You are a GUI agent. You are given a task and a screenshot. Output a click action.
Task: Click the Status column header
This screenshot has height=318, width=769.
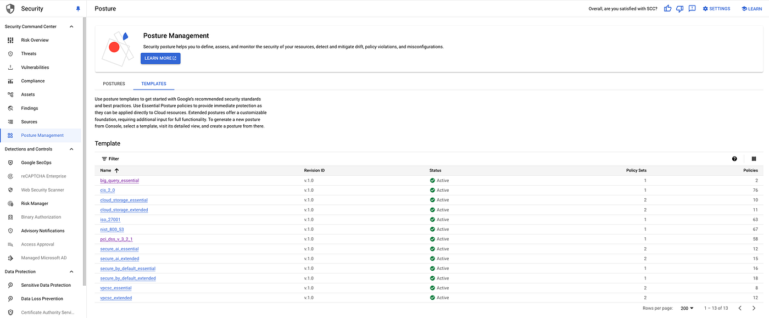(x=435, y=171)
